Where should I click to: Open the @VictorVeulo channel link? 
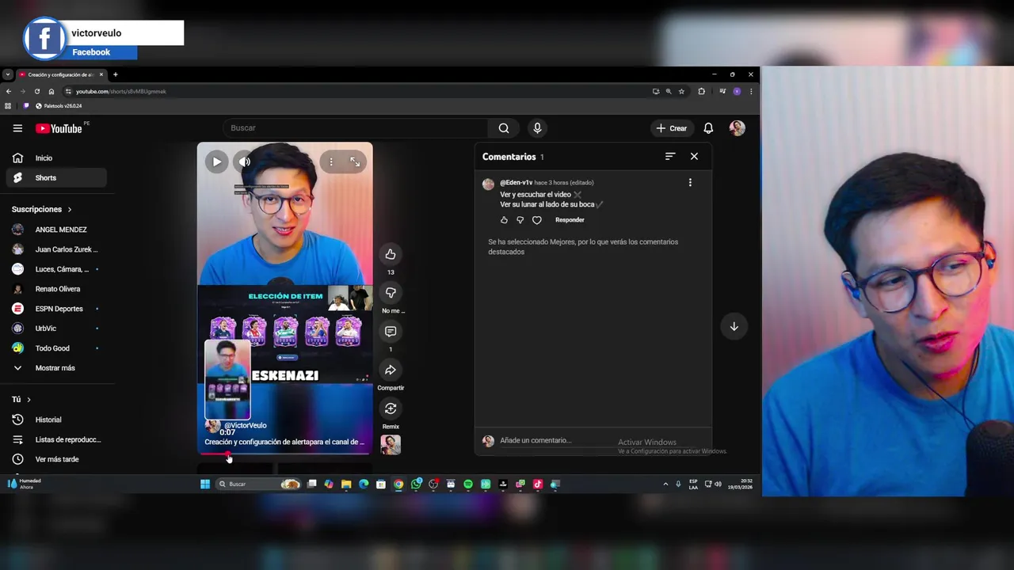pos(245,425)
